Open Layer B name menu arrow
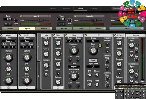The height and width of the screenshot is (99, 146). click(x=103, y=16)
